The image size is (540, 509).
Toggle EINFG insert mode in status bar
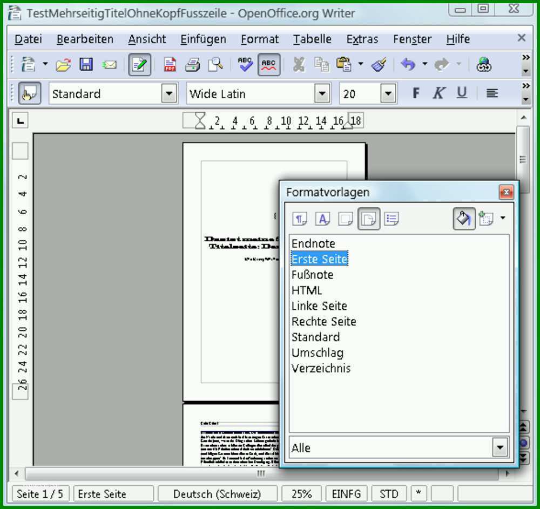(x=346, y=494)
